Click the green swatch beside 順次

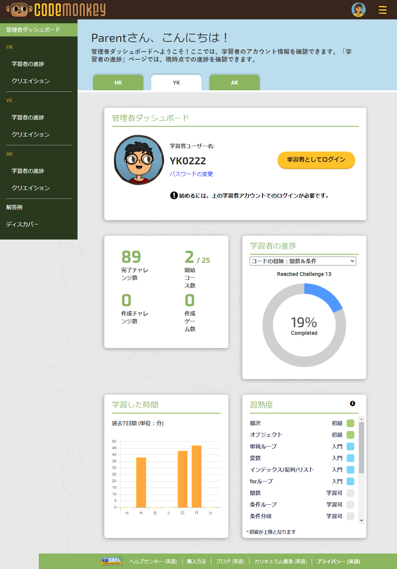tap(350, 423)
